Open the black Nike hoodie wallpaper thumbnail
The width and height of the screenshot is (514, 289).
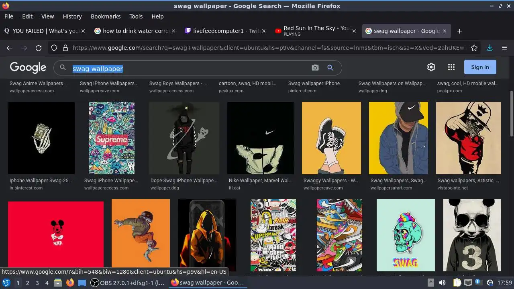(x=261, y=138)
